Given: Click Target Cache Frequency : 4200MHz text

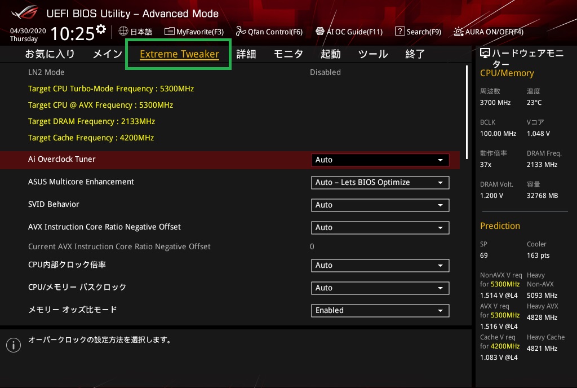Looking at the screenshot, I should [91, 138].
